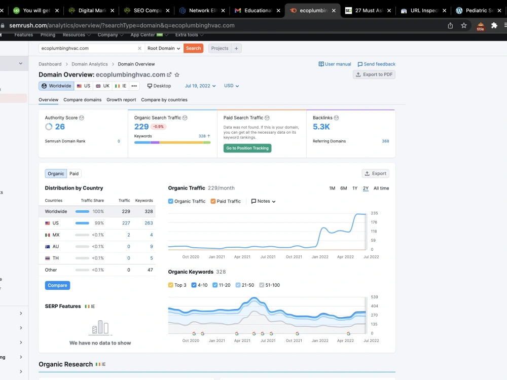Toggle the 11-20 keywords checkbox
507x380 pixels.
point(215,285)
